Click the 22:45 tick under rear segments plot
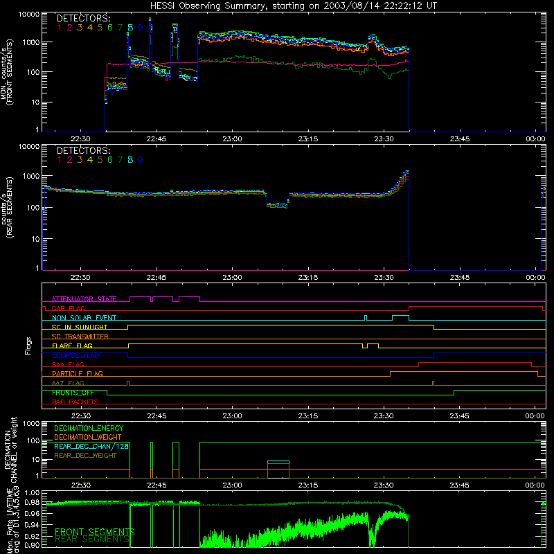This screenshot has width=554, height=554. coord(157,278)
